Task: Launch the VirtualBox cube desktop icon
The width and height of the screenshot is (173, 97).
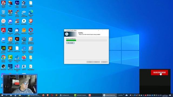Action: click(x=24, y=3)
